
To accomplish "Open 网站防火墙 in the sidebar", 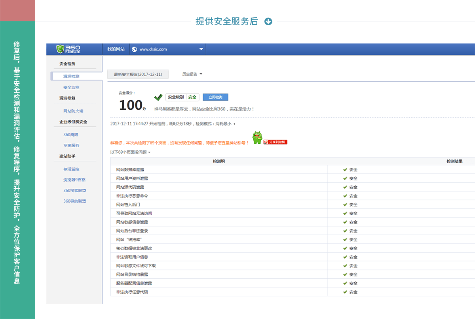I will pyautogui.click(x=73, y=111).
